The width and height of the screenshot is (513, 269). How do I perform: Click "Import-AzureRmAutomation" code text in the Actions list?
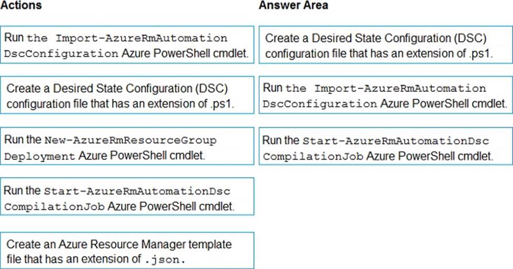[x=142, y=38]
